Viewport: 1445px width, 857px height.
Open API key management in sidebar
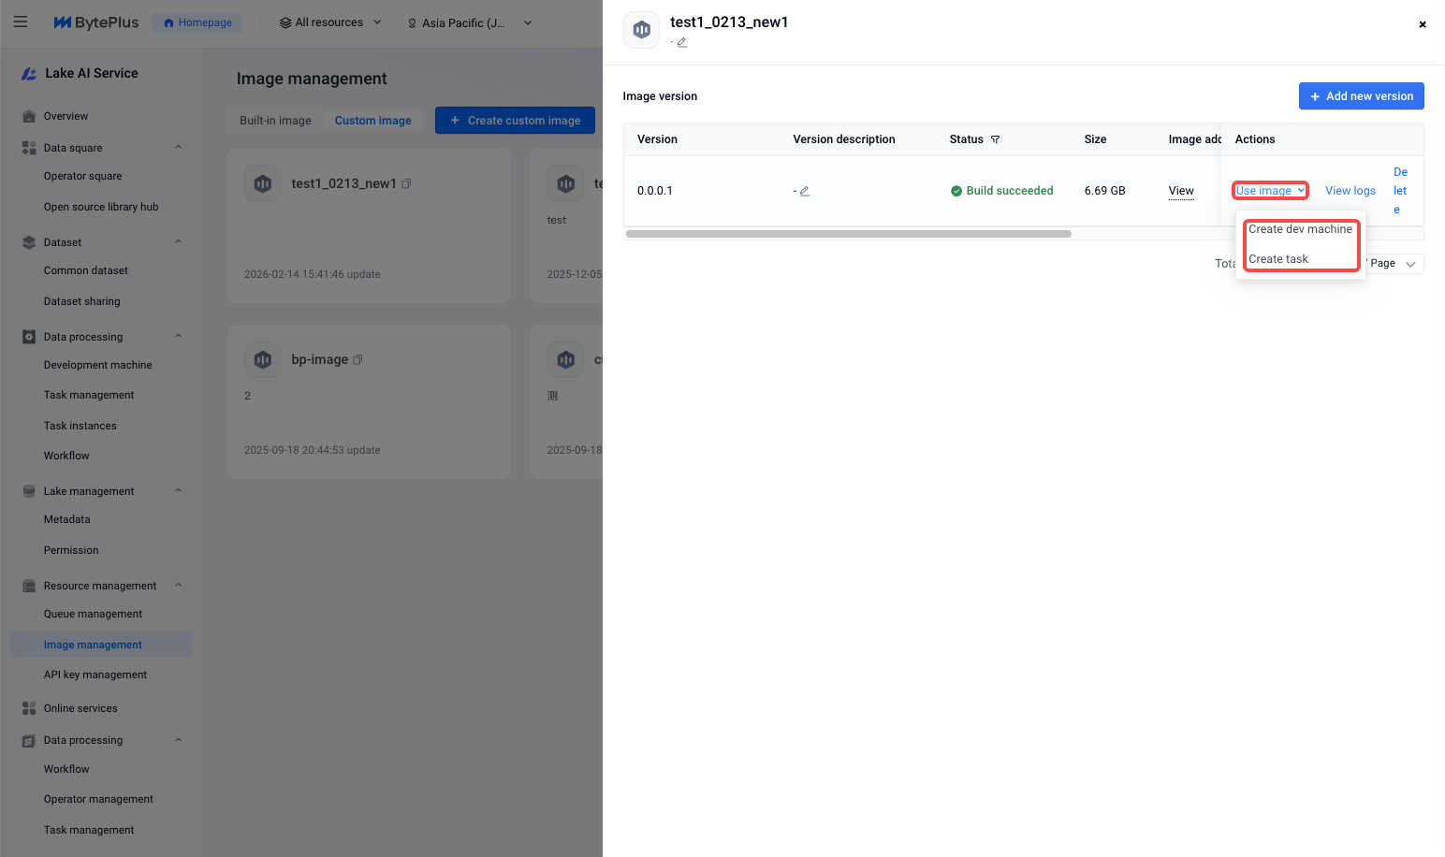[95, 675]
